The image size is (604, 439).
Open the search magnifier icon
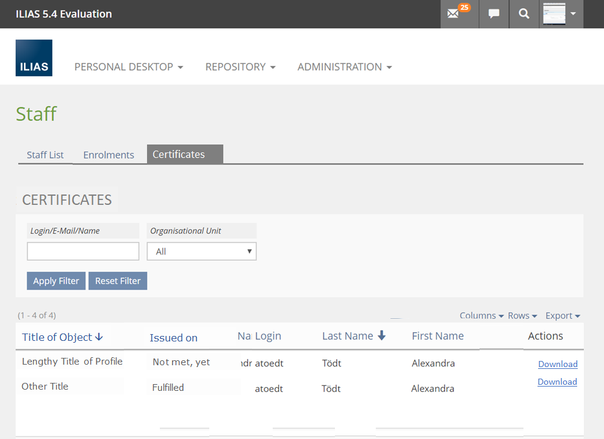pos(523,14)
